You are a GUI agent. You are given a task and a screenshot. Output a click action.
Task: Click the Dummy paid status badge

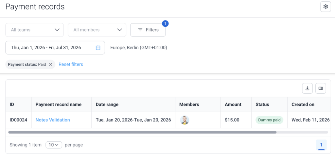click(270, 120)
